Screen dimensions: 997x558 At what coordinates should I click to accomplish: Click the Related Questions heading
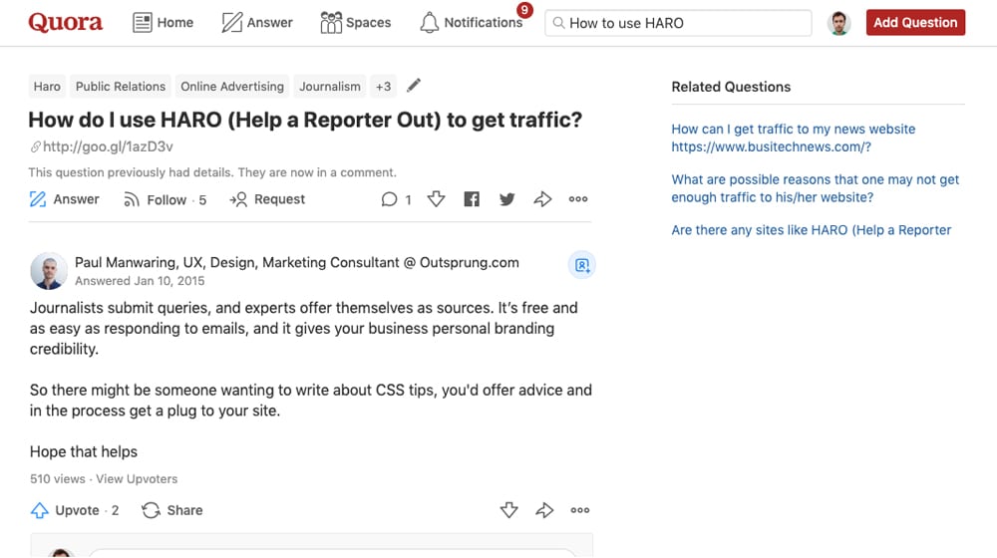tap(731, 87)
